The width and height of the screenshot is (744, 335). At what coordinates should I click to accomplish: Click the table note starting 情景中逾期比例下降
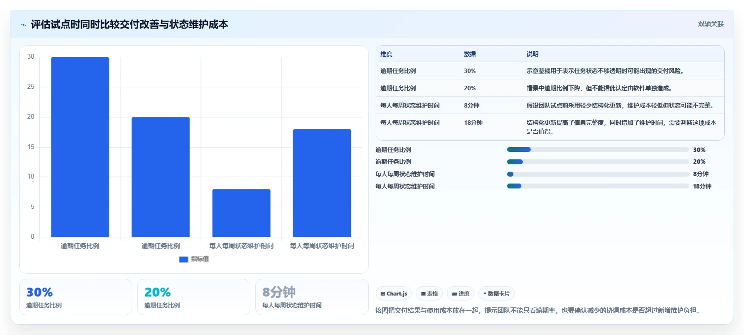tap(599, 88)
